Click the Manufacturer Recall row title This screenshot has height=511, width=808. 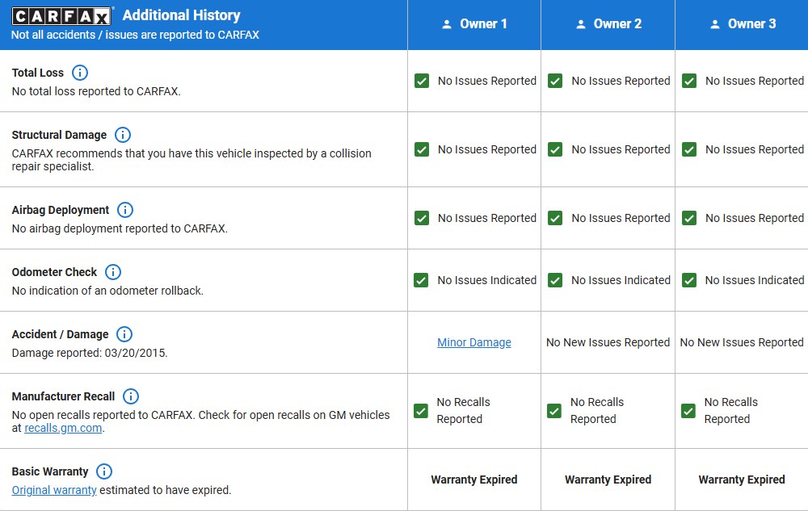[x=63, y=396]
